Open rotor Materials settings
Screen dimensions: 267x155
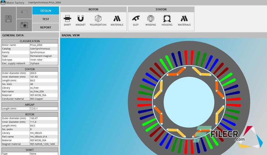[x=117, y=20]
